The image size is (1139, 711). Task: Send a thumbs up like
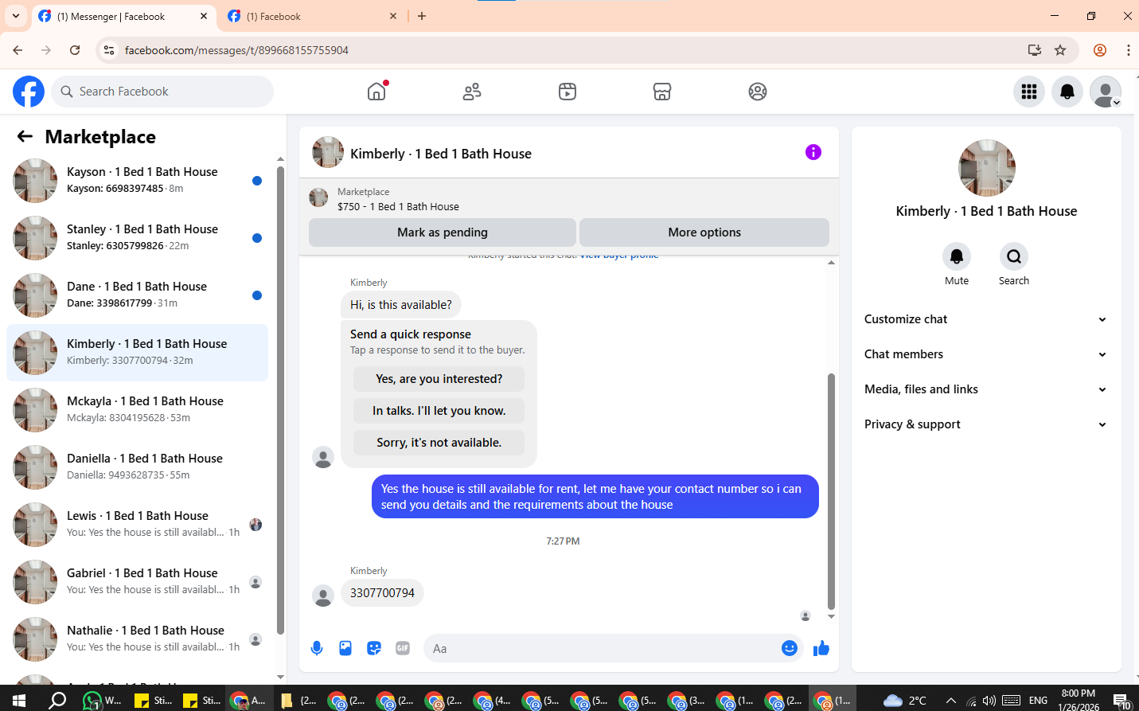[x=821, y=648]
